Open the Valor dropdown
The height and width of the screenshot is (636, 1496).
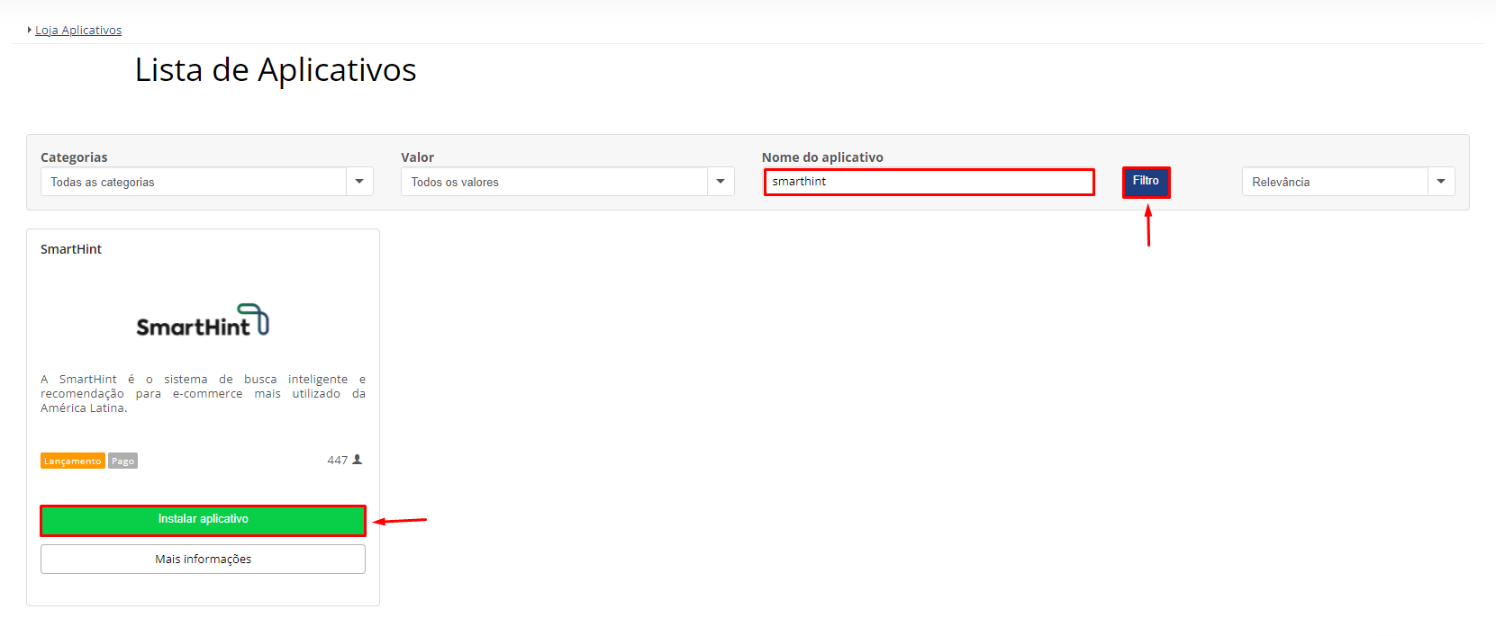567,182
